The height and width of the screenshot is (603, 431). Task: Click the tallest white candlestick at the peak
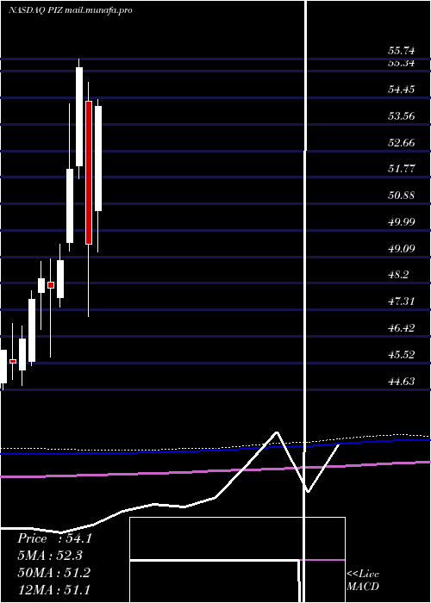tap(79, 117)
